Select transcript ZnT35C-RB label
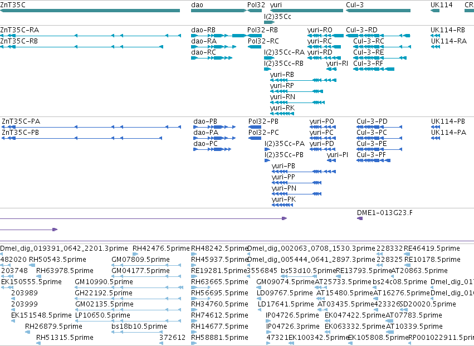474x346 pixels. (x=19, y=41)
